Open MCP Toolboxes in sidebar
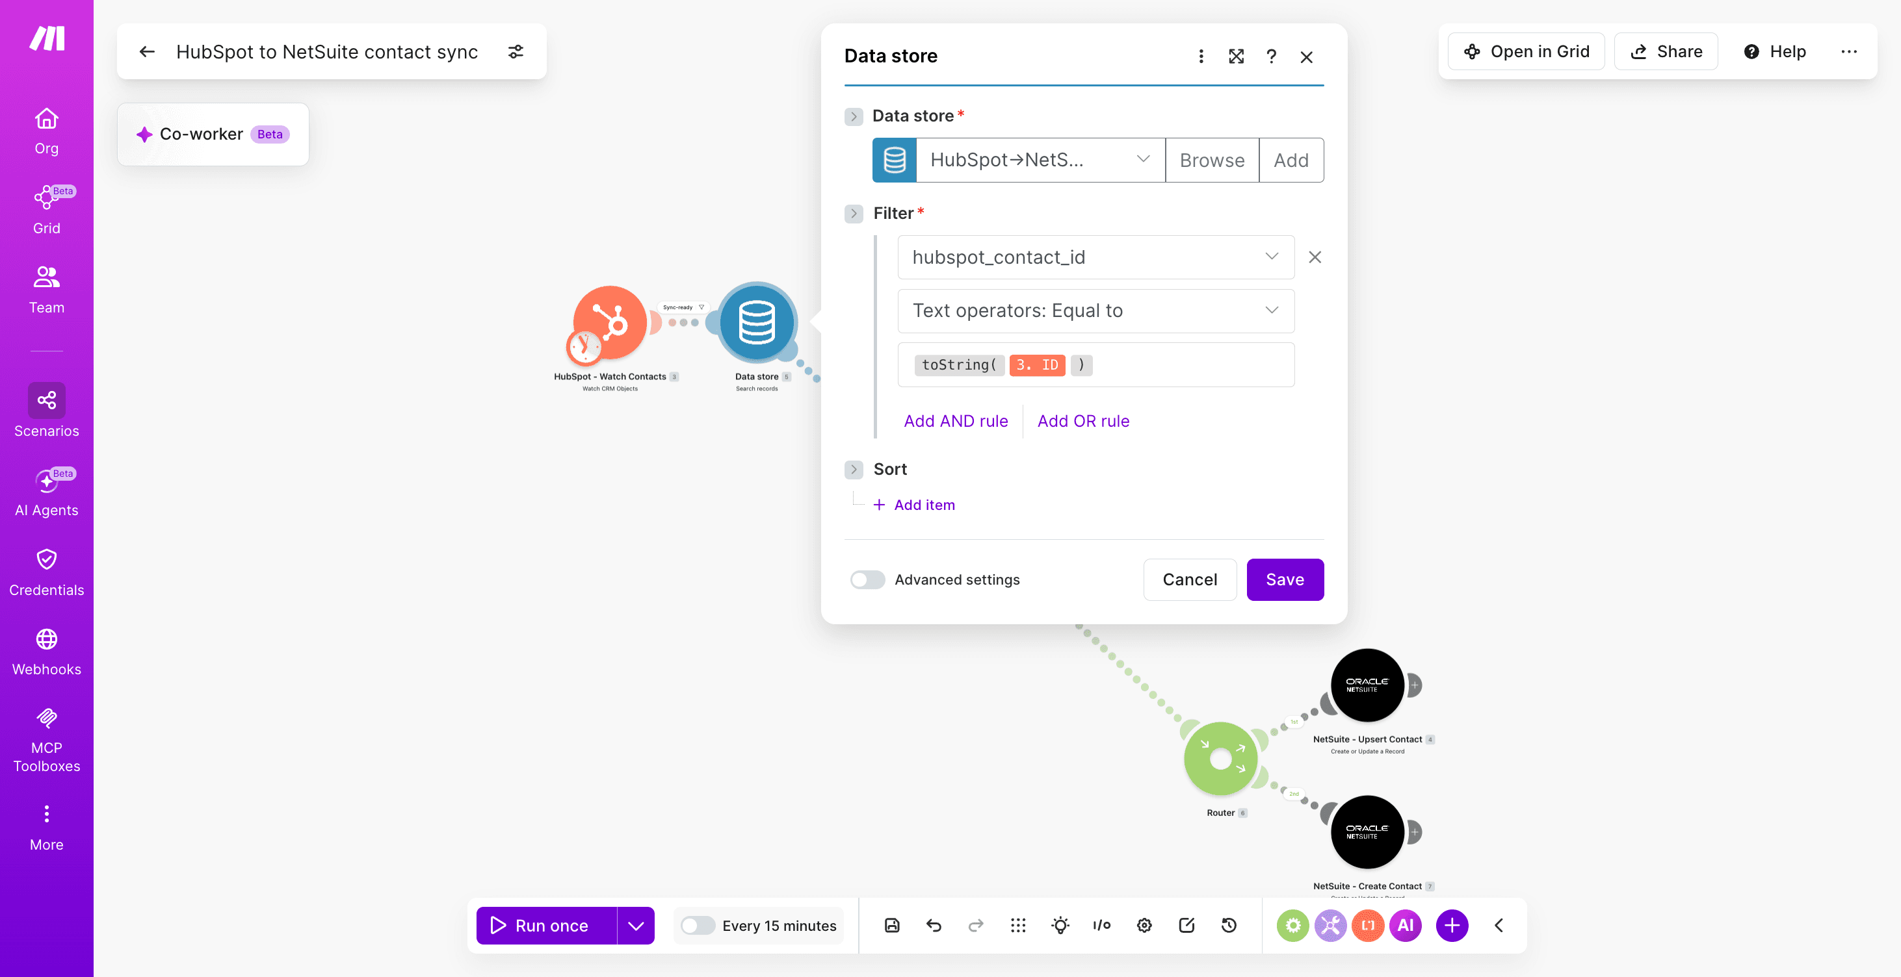This screenshot has height=977, width=1901. 47,739
